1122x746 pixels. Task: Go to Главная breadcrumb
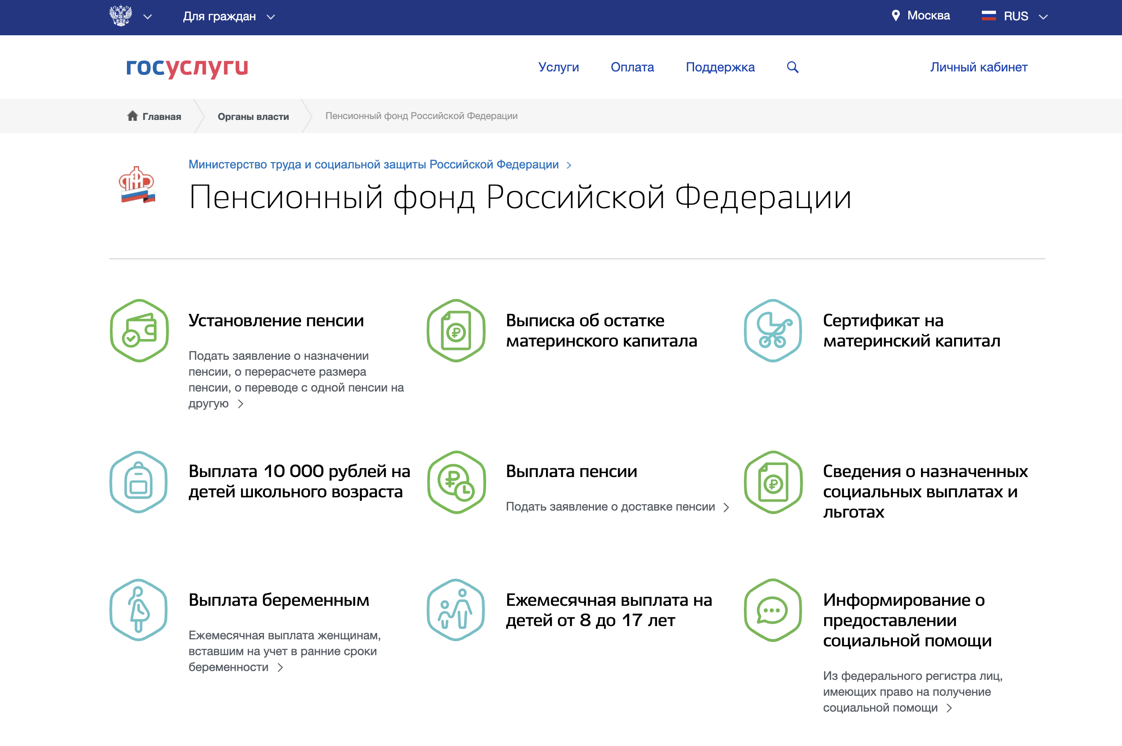162,116
